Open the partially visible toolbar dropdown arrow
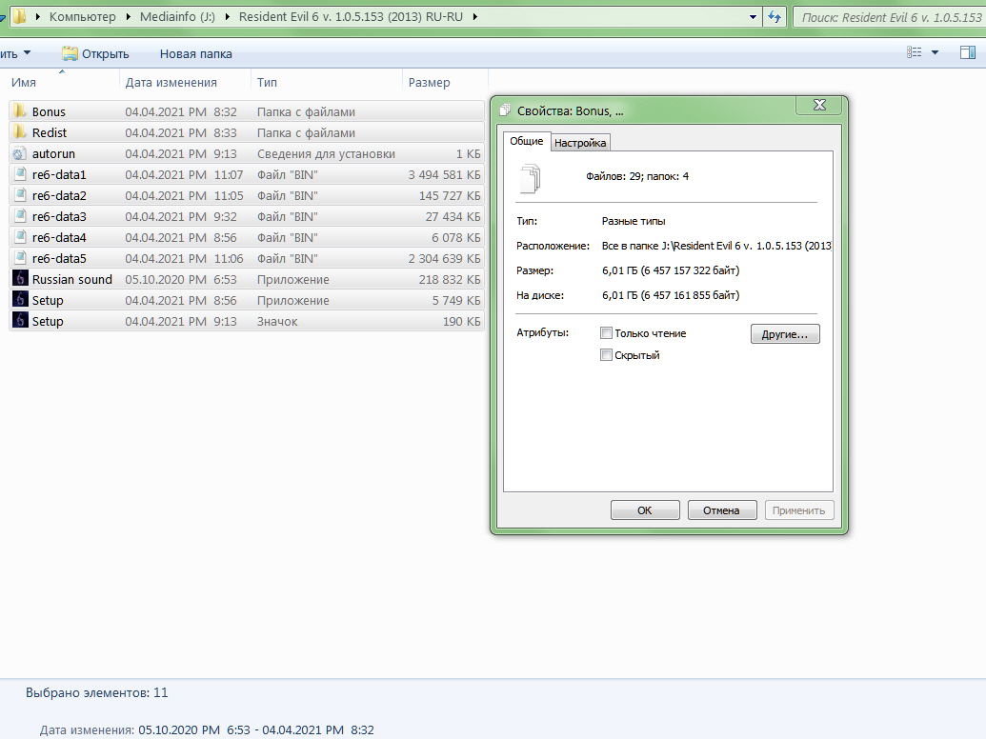Screen dimensions: 986x739 (27, 53)
